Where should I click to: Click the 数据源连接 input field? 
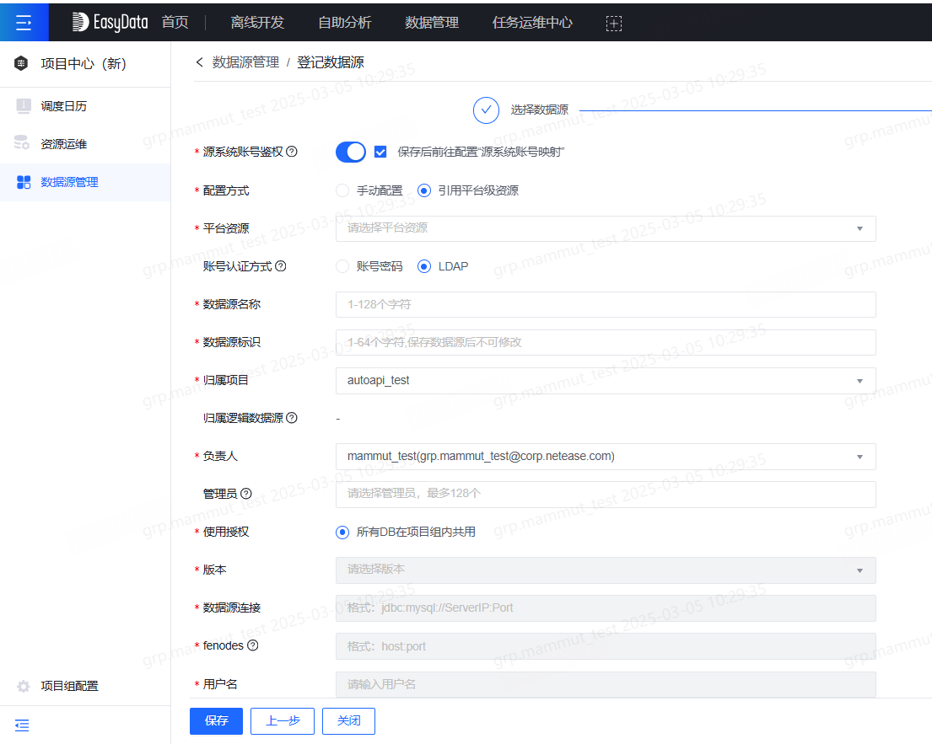point(606,608)
